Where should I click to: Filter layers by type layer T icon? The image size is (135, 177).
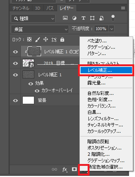pos(84,18)
